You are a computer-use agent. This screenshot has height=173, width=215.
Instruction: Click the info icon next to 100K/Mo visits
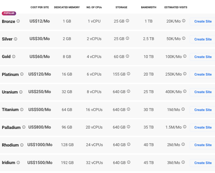pyautogui.click(x=185, y=57)
